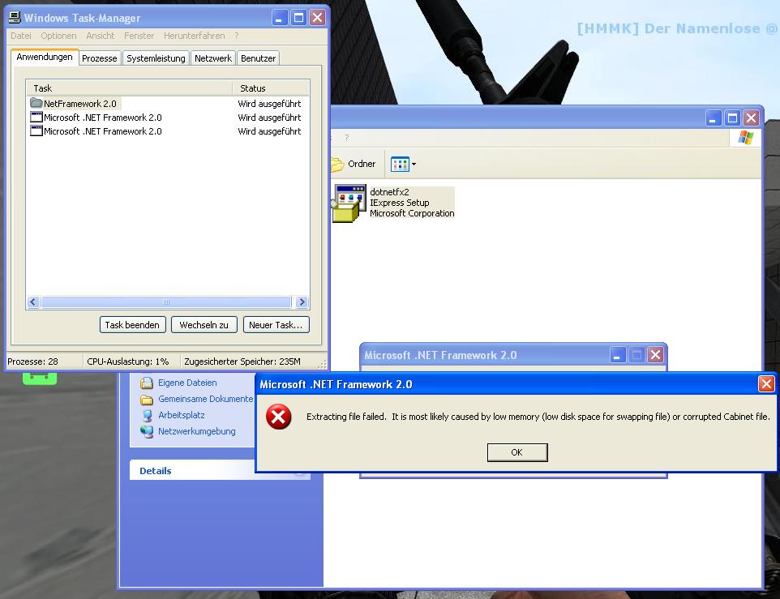Click the red error icon in the dialog

point(279,417)
